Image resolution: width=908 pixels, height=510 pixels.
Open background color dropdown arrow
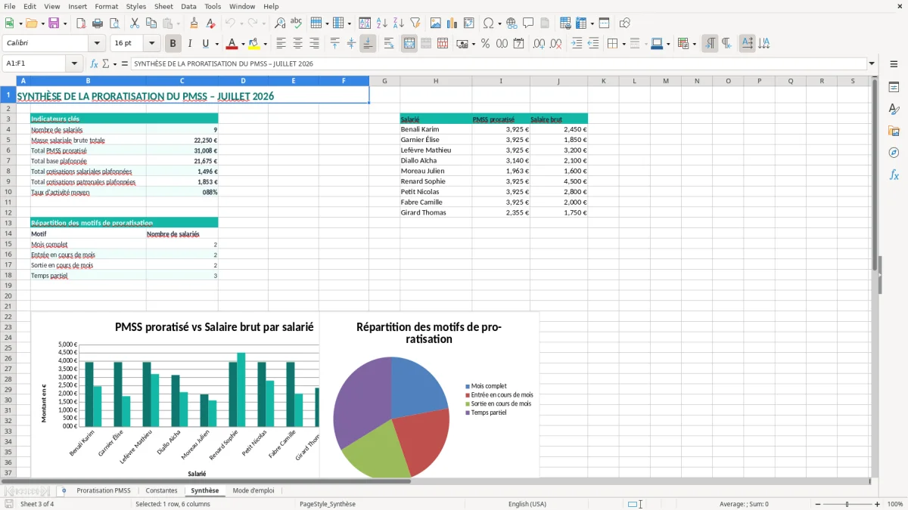pyautogui.click(x=265, y=44)
